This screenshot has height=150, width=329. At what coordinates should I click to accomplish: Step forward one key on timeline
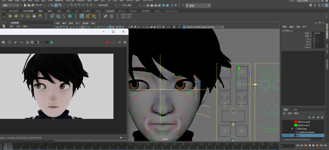point(318,145)
